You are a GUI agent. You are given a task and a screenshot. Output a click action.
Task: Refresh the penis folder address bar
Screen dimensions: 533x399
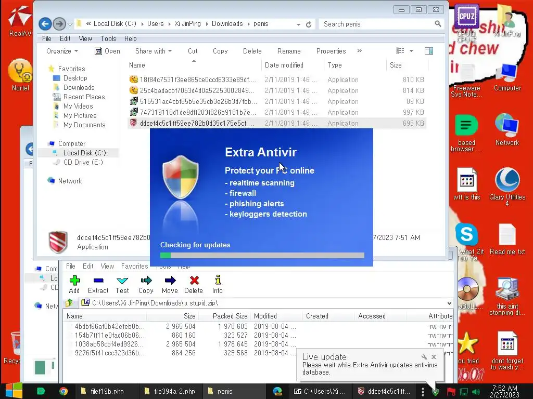[x=309, y=24]
